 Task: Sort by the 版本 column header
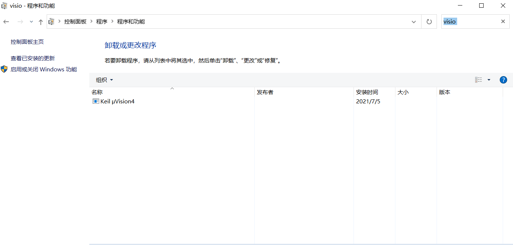[x=470, y=92]
